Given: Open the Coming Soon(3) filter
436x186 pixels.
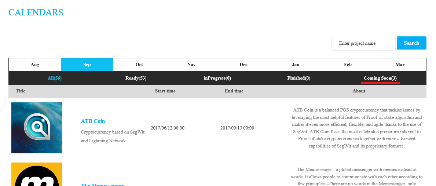Looking at the screenshot, I should [x=380, y=78].
